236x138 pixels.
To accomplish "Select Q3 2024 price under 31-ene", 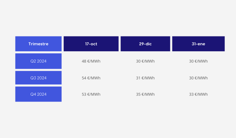I will (198, 78).
